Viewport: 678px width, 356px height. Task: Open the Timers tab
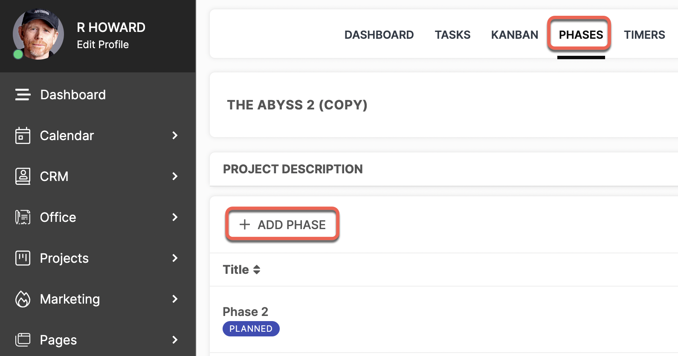644,35
